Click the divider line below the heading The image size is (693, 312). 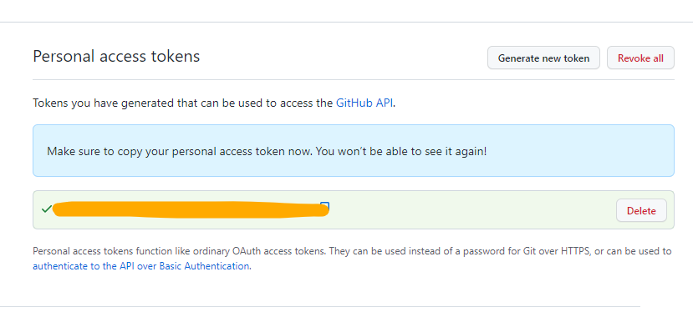pos(354,80)
